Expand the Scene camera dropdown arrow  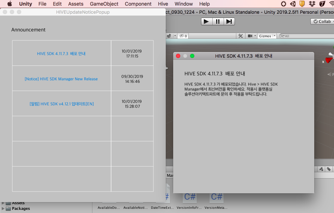[255, 36]
